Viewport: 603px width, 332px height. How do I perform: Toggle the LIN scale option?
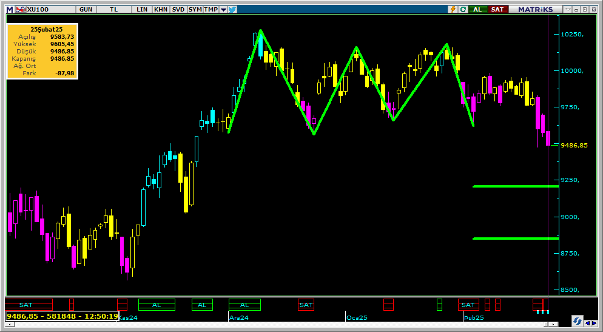[142, 9]
